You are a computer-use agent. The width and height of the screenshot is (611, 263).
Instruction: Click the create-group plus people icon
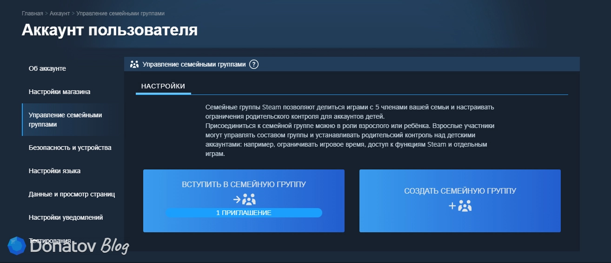coord(460,206)
